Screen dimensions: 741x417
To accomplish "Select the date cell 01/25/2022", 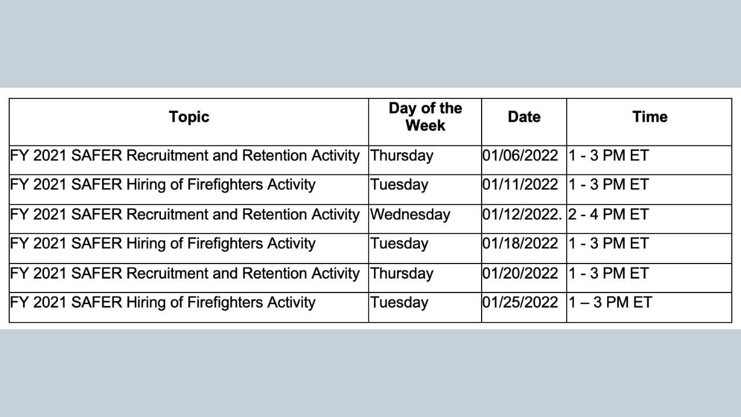I will (520, 302).
